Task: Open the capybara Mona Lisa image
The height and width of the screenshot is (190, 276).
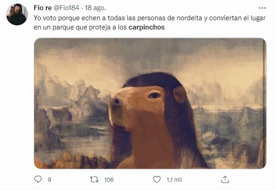Action: point(150,103)
